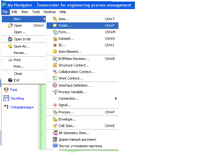This screenshot has width=199, height=159.
Task: Click the Interface Definition circle icon
Action: tap(55, 85)
